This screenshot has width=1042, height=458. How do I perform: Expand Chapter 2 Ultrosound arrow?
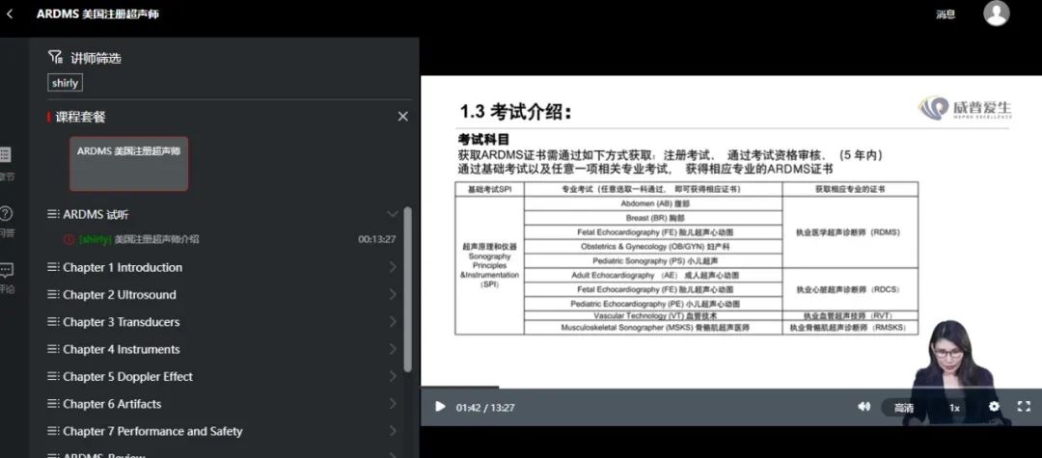(393, 295)
